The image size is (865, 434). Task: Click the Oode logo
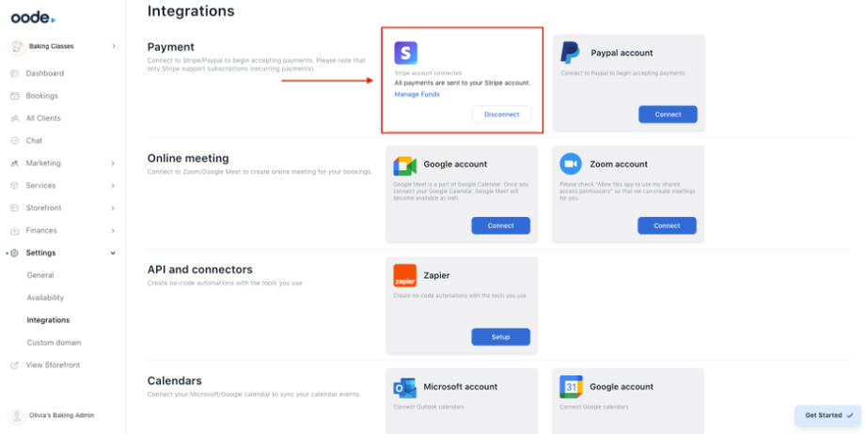point(33,18)
